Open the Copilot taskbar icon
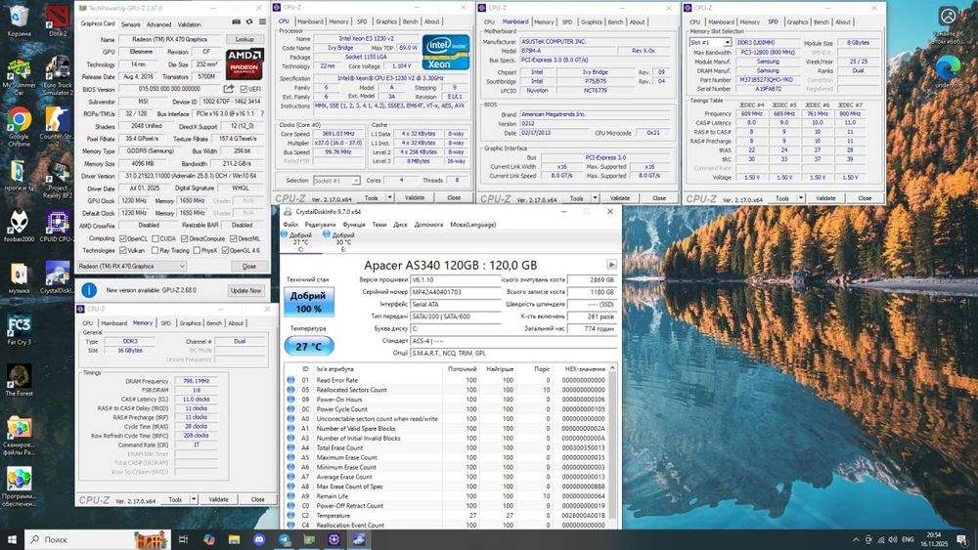The image size is (978, 550). (209, 539)
